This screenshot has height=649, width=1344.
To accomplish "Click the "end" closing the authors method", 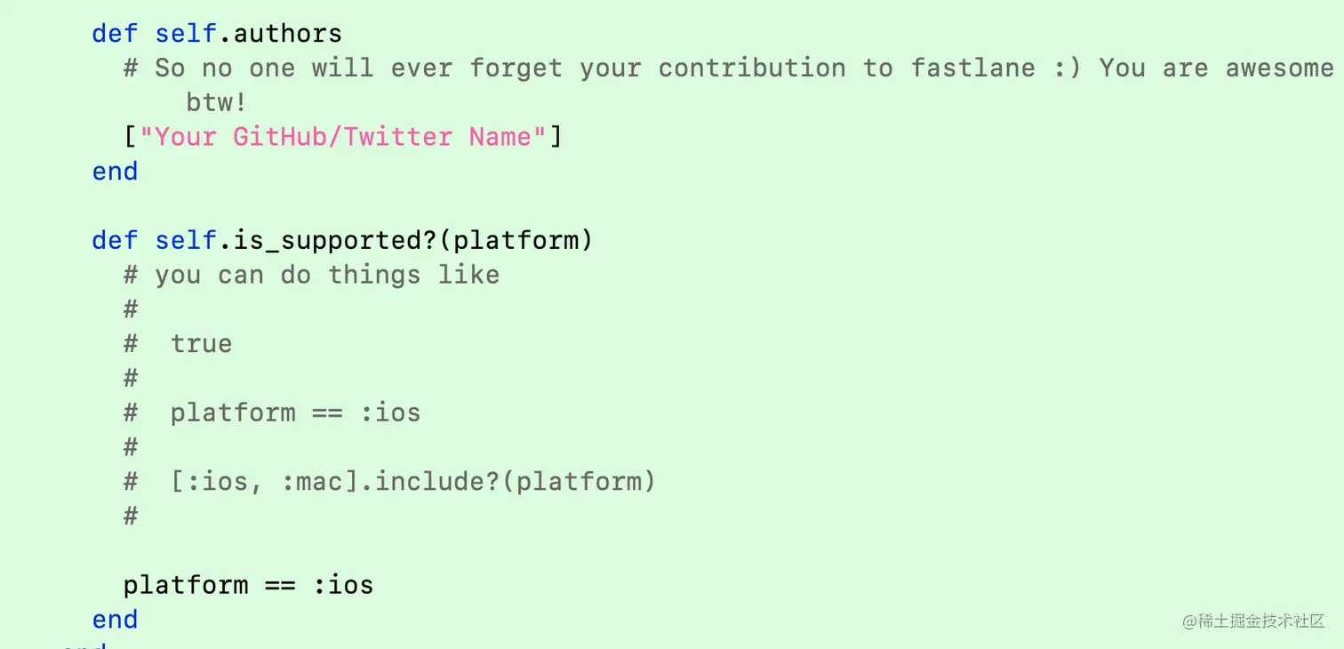I will pyautogui.click(x=115, y=172).
